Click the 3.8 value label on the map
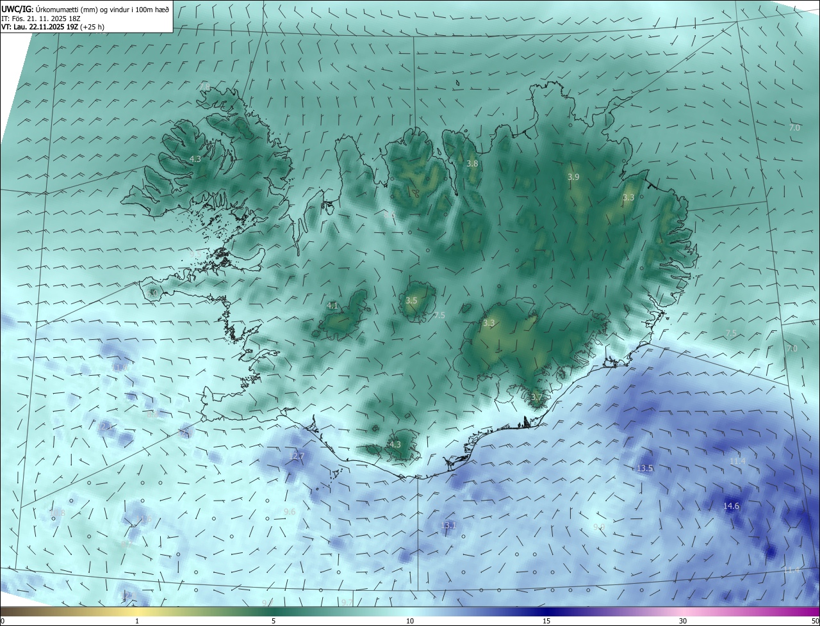820x626 pixels. (472, 164)
